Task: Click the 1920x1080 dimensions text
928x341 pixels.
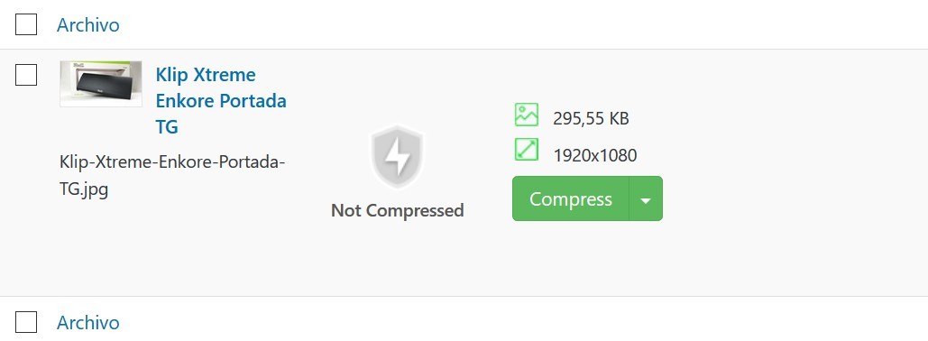Action: point(595,155)
